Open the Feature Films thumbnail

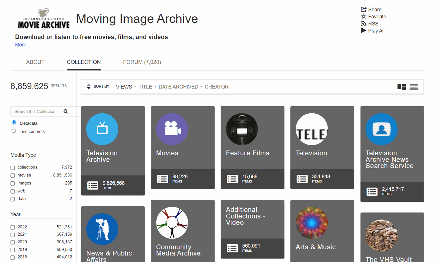[x=242, y=129]
